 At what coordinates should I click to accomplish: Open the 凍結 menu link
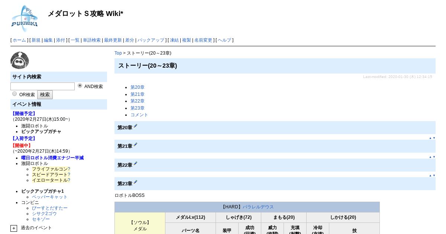174,40
